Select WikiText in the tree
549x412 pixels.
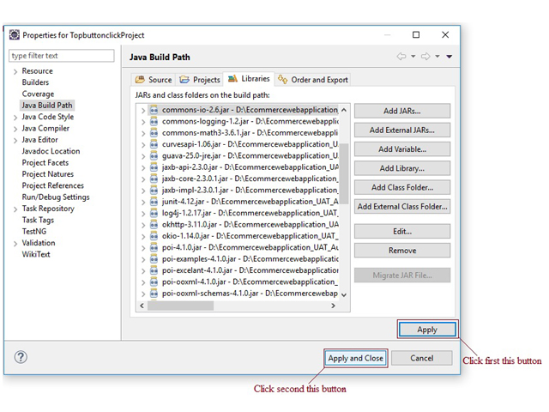pyautogui.click(x=36, y=255)
